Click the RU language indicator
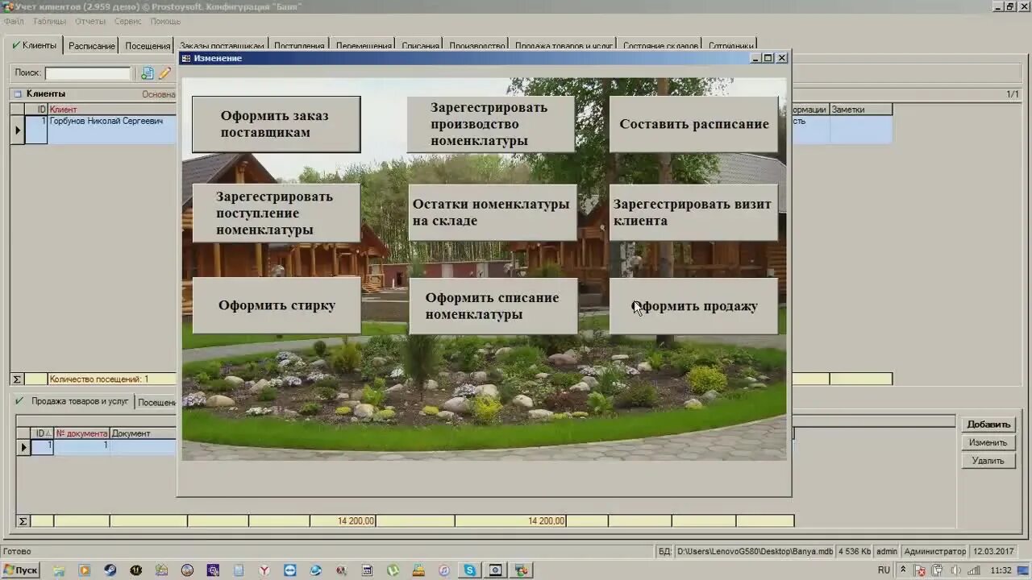Screen dimensions: 1032x580 [x=884, y=570]
